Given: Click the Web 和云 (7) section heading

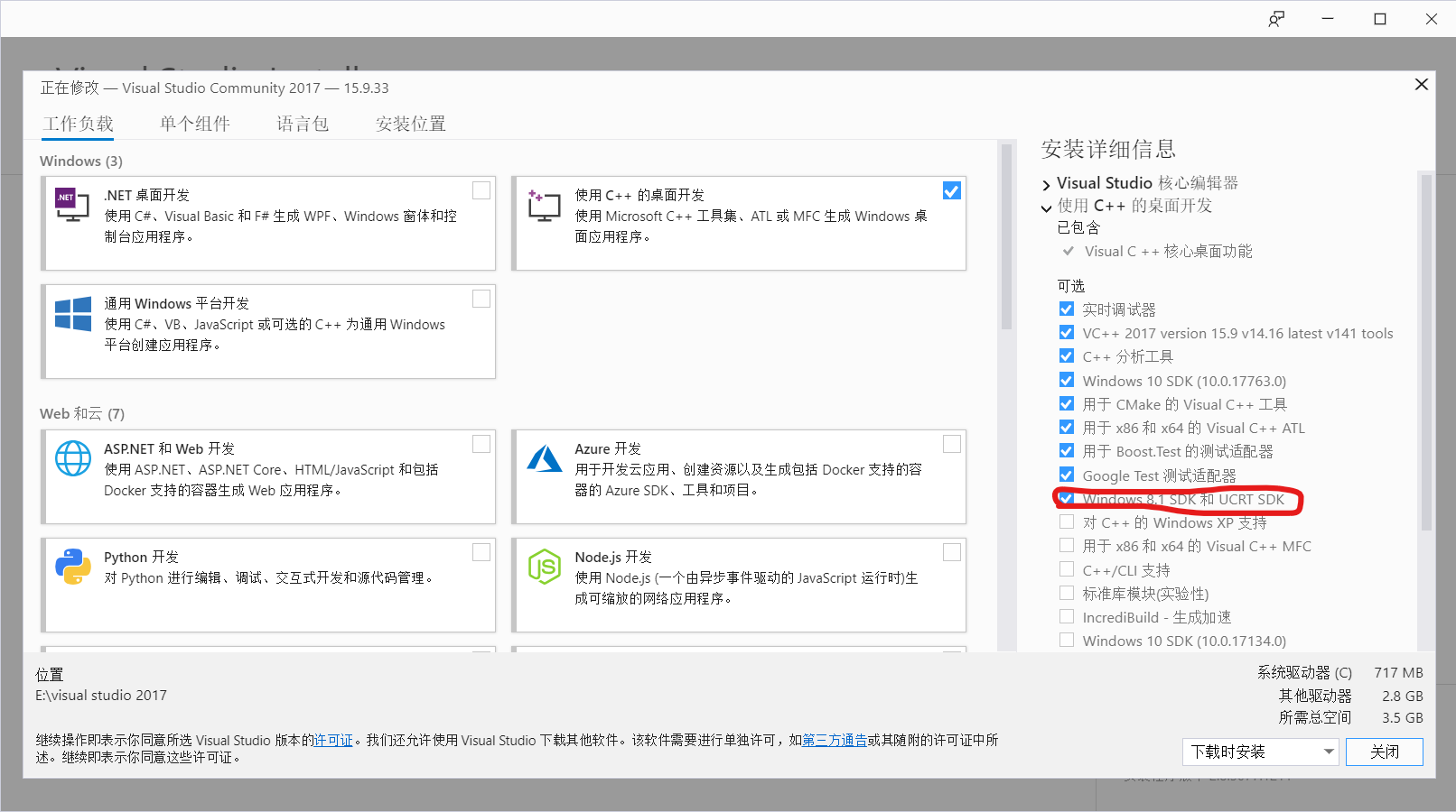Looking at the screenshot, I should 82,413.
